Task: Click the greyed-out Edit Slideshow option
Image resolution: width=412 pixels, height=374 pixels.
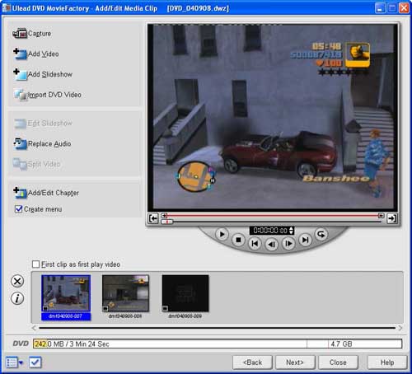Action: [43, 124]
